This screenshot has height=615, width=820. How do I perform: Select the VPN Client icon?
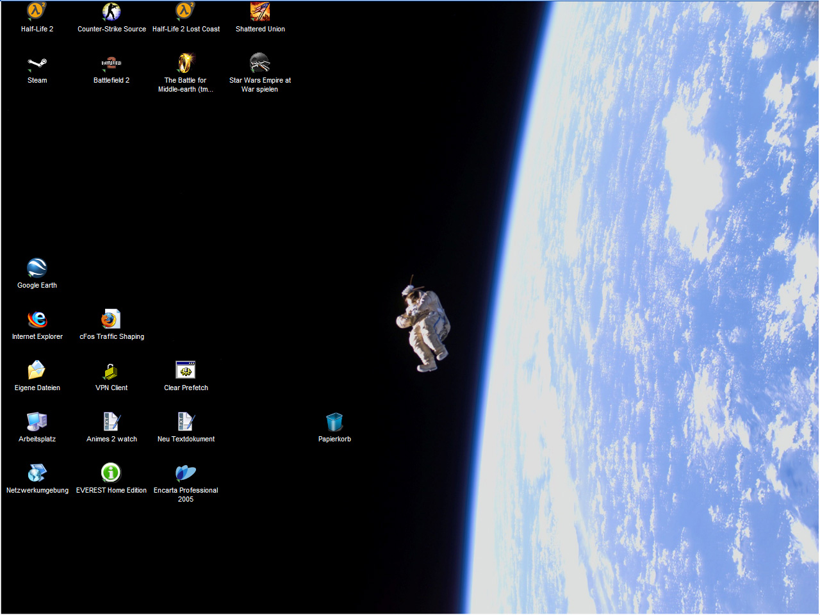click(x=111, y=371)
